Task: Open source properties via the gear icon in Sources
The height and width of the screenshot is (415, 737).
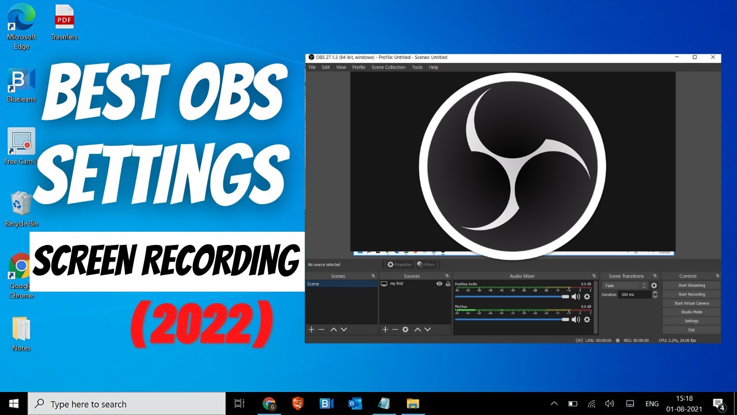Action: click(405, 329)
